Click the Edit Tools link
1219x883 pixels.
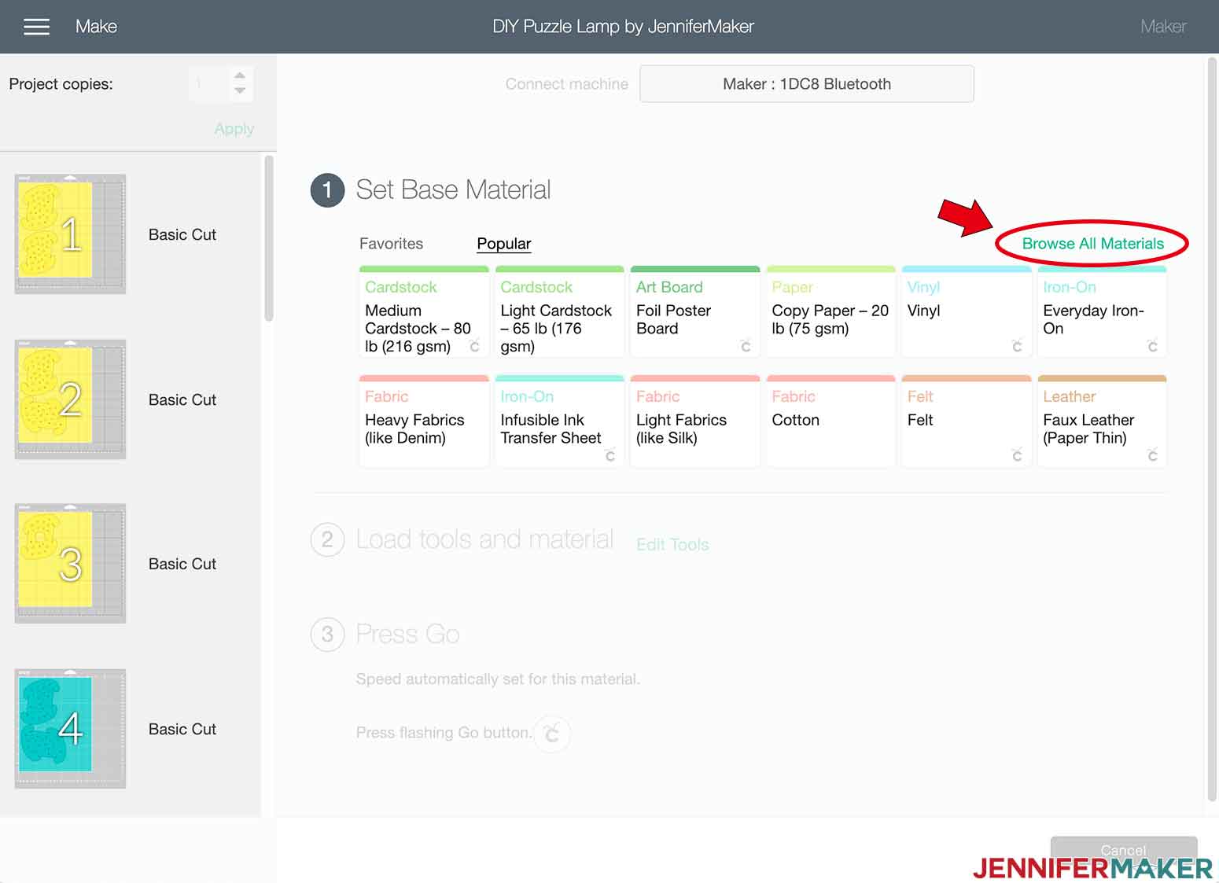pos(672,545)
